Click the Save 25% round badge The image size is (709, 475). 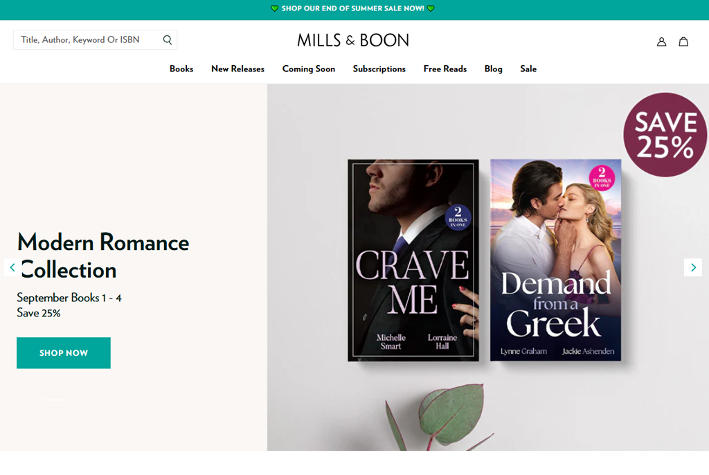(x=665, y=135)
